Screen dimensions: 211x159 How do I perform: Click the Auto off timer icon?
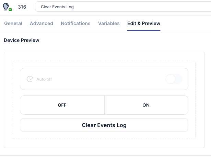(30, 79)
